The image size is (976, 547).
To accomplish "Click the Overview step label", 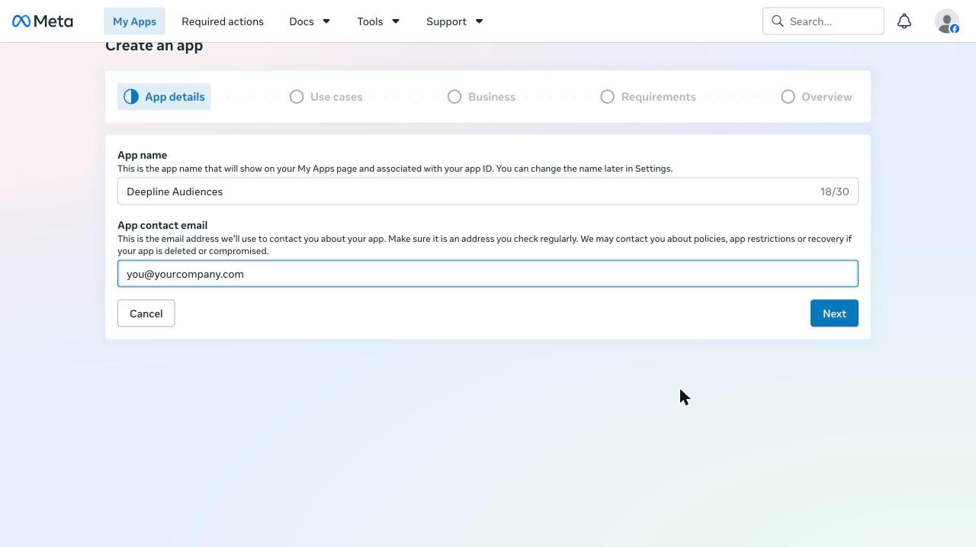I will [827, 97].
